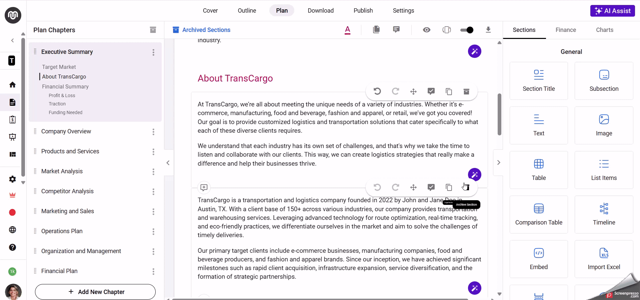This screenshot has height=300, width=640.
Task: Mark second section as complete check icon
Action: (431, 187)
